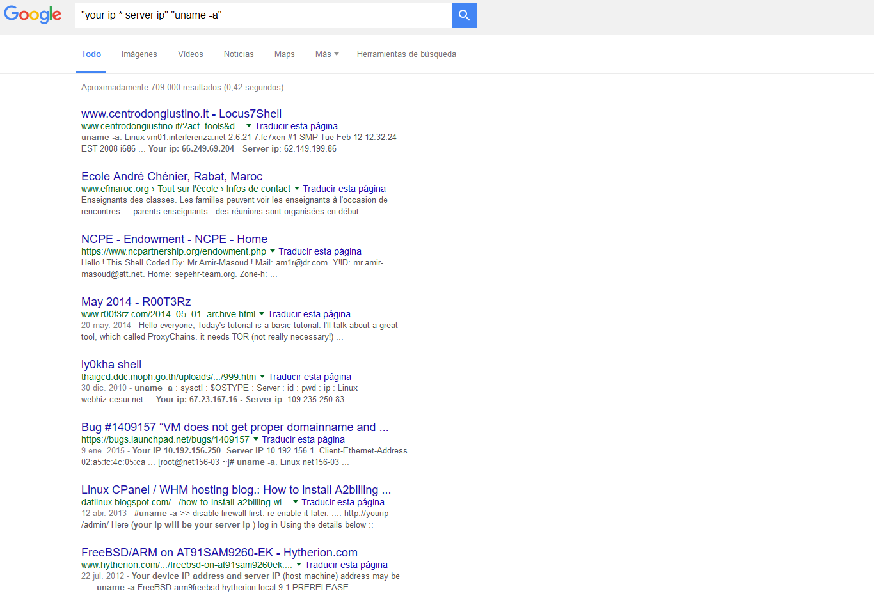Click Traducir esta página for efmaroc.org result
Viewport: 874px width, 598px height.
click(344, 189)
